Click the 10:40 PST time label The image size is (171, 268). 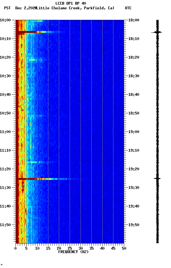(5, 95)
